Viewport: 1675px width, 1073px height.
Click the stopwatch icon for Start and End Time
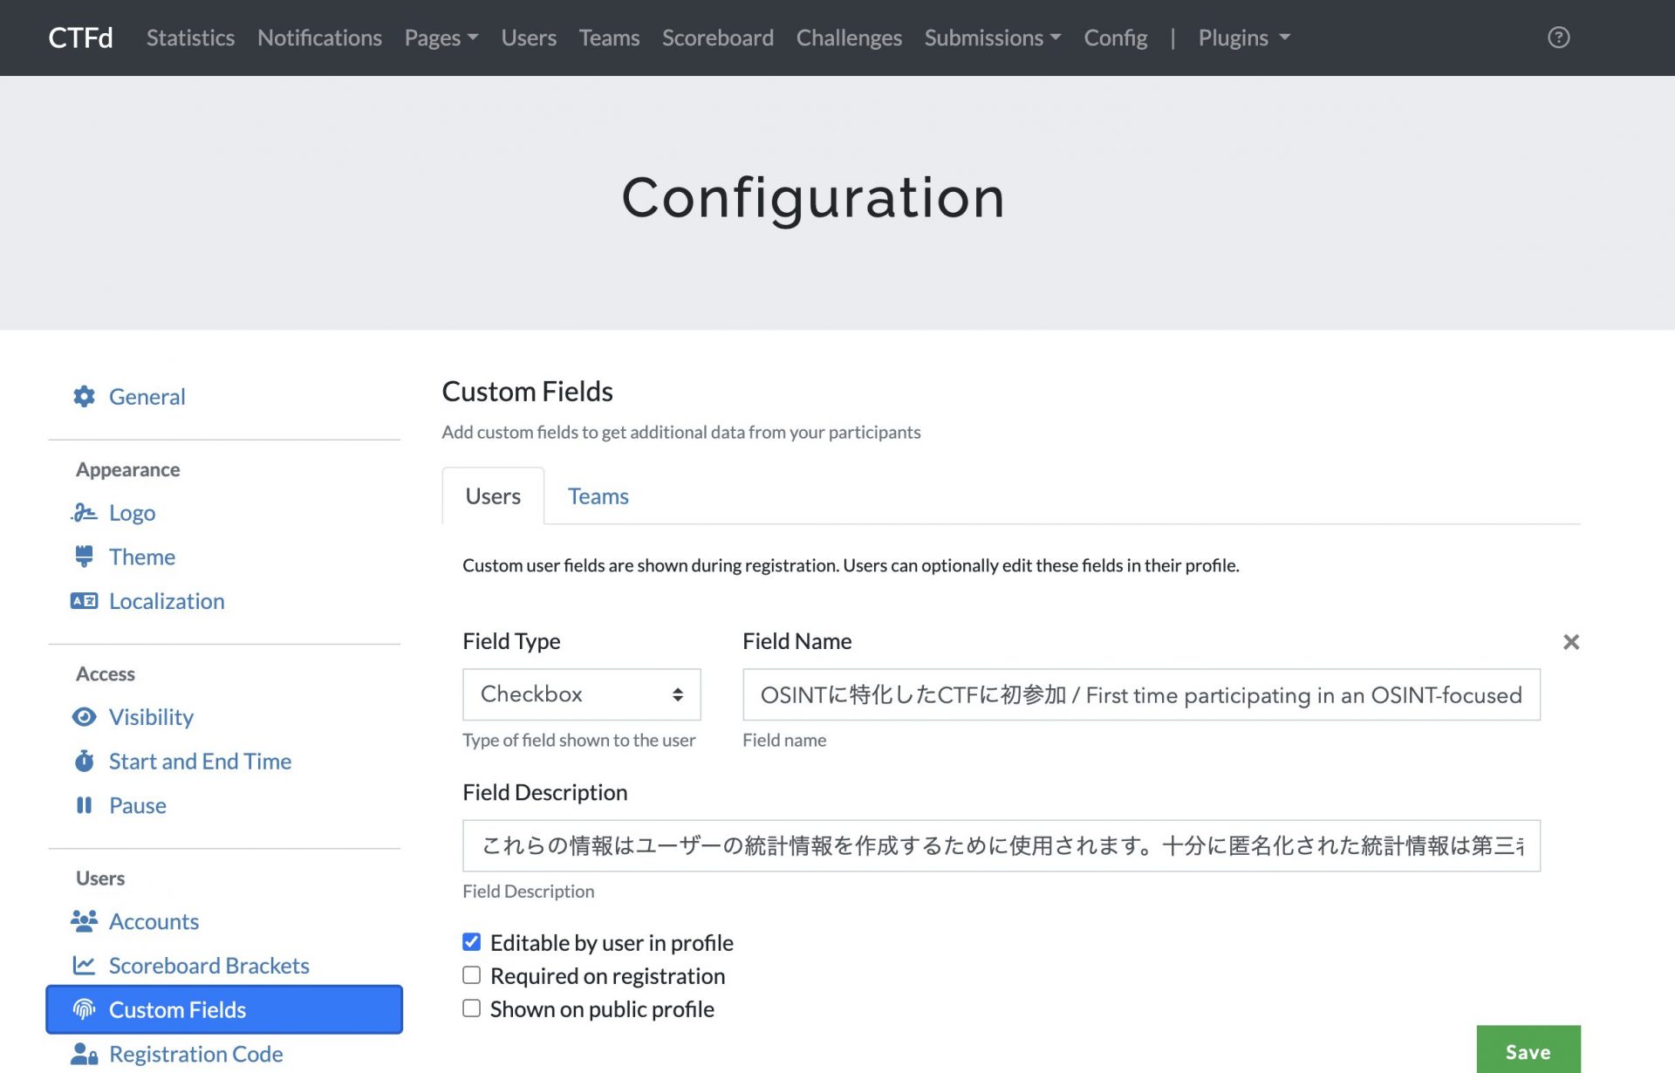pyautogui.click(x=84, y=762)
